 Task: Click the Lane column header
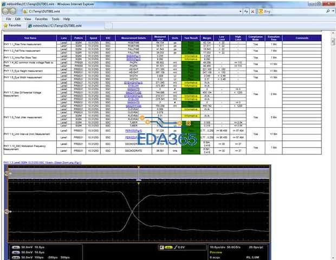[x=63, y=38]
